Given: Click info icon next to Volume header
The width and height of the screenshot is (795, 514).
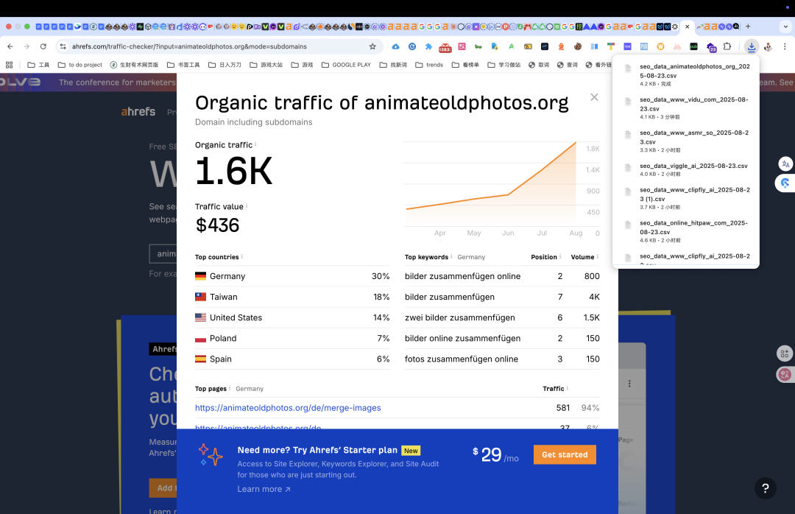Looking at the screenshot, I should 597,256.
